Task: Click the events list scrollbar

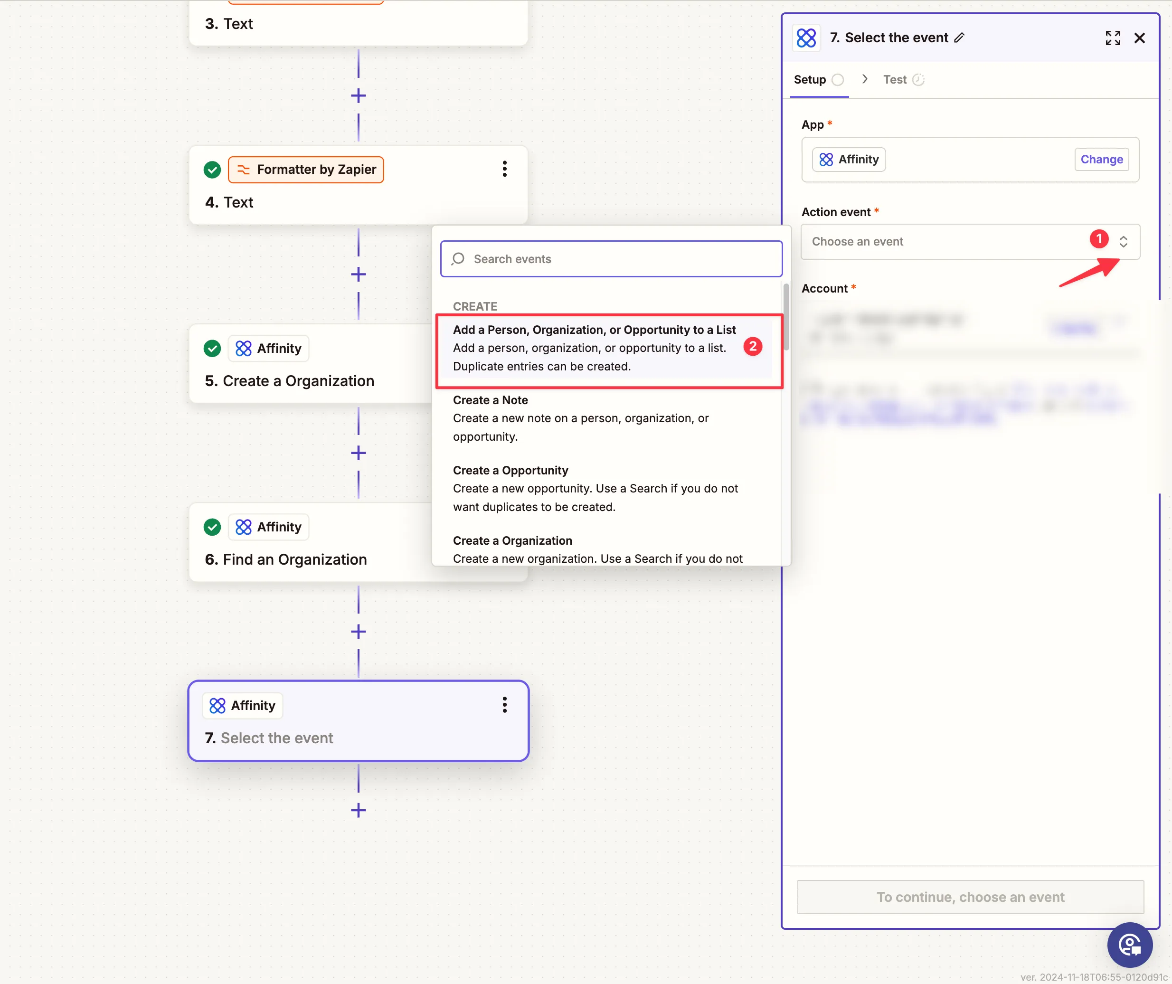Action: 786,316
